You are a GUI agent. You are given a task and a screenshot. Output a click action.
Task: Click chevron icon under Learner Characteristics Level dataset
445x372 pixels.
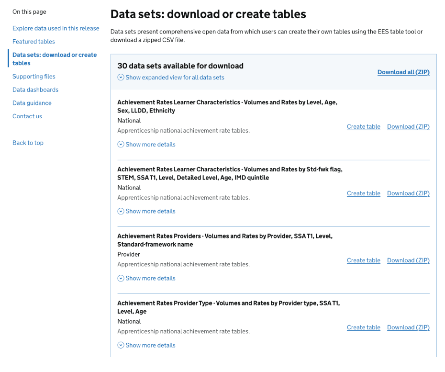click(x=121, y=144)
